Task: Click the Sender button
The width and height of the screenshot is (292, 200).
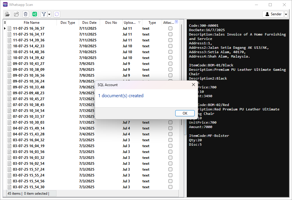Action: (x=273, y=14)
